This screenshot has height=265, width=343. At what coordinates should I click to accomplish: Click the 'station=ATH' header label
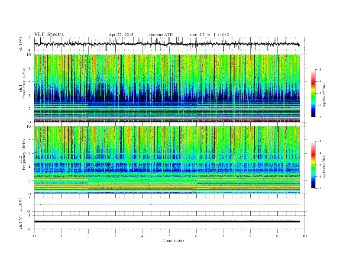coord(161,35)
